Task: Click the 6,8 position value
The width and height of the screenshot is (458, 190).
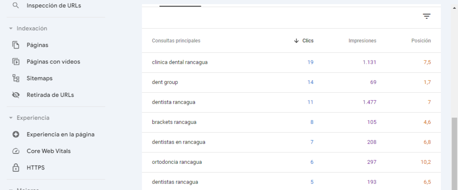Action: pos(427,142)
